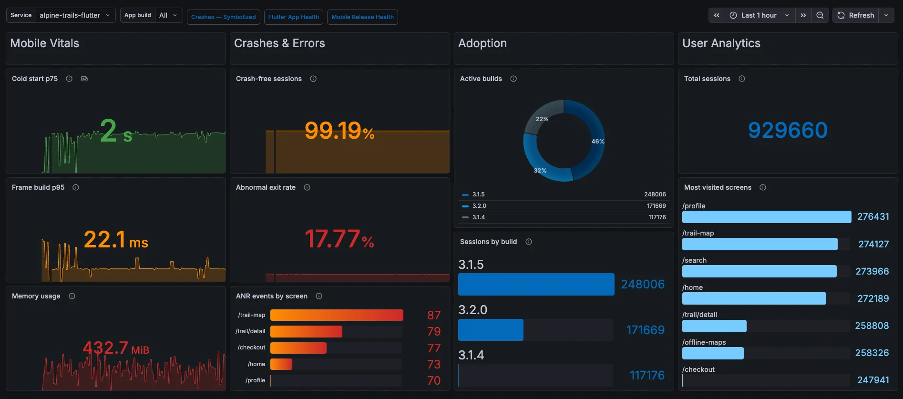The height and width of the screenshot is (399, 903).
Task: Open info icon beside Total sessions
Action: [x=742, y=79]
